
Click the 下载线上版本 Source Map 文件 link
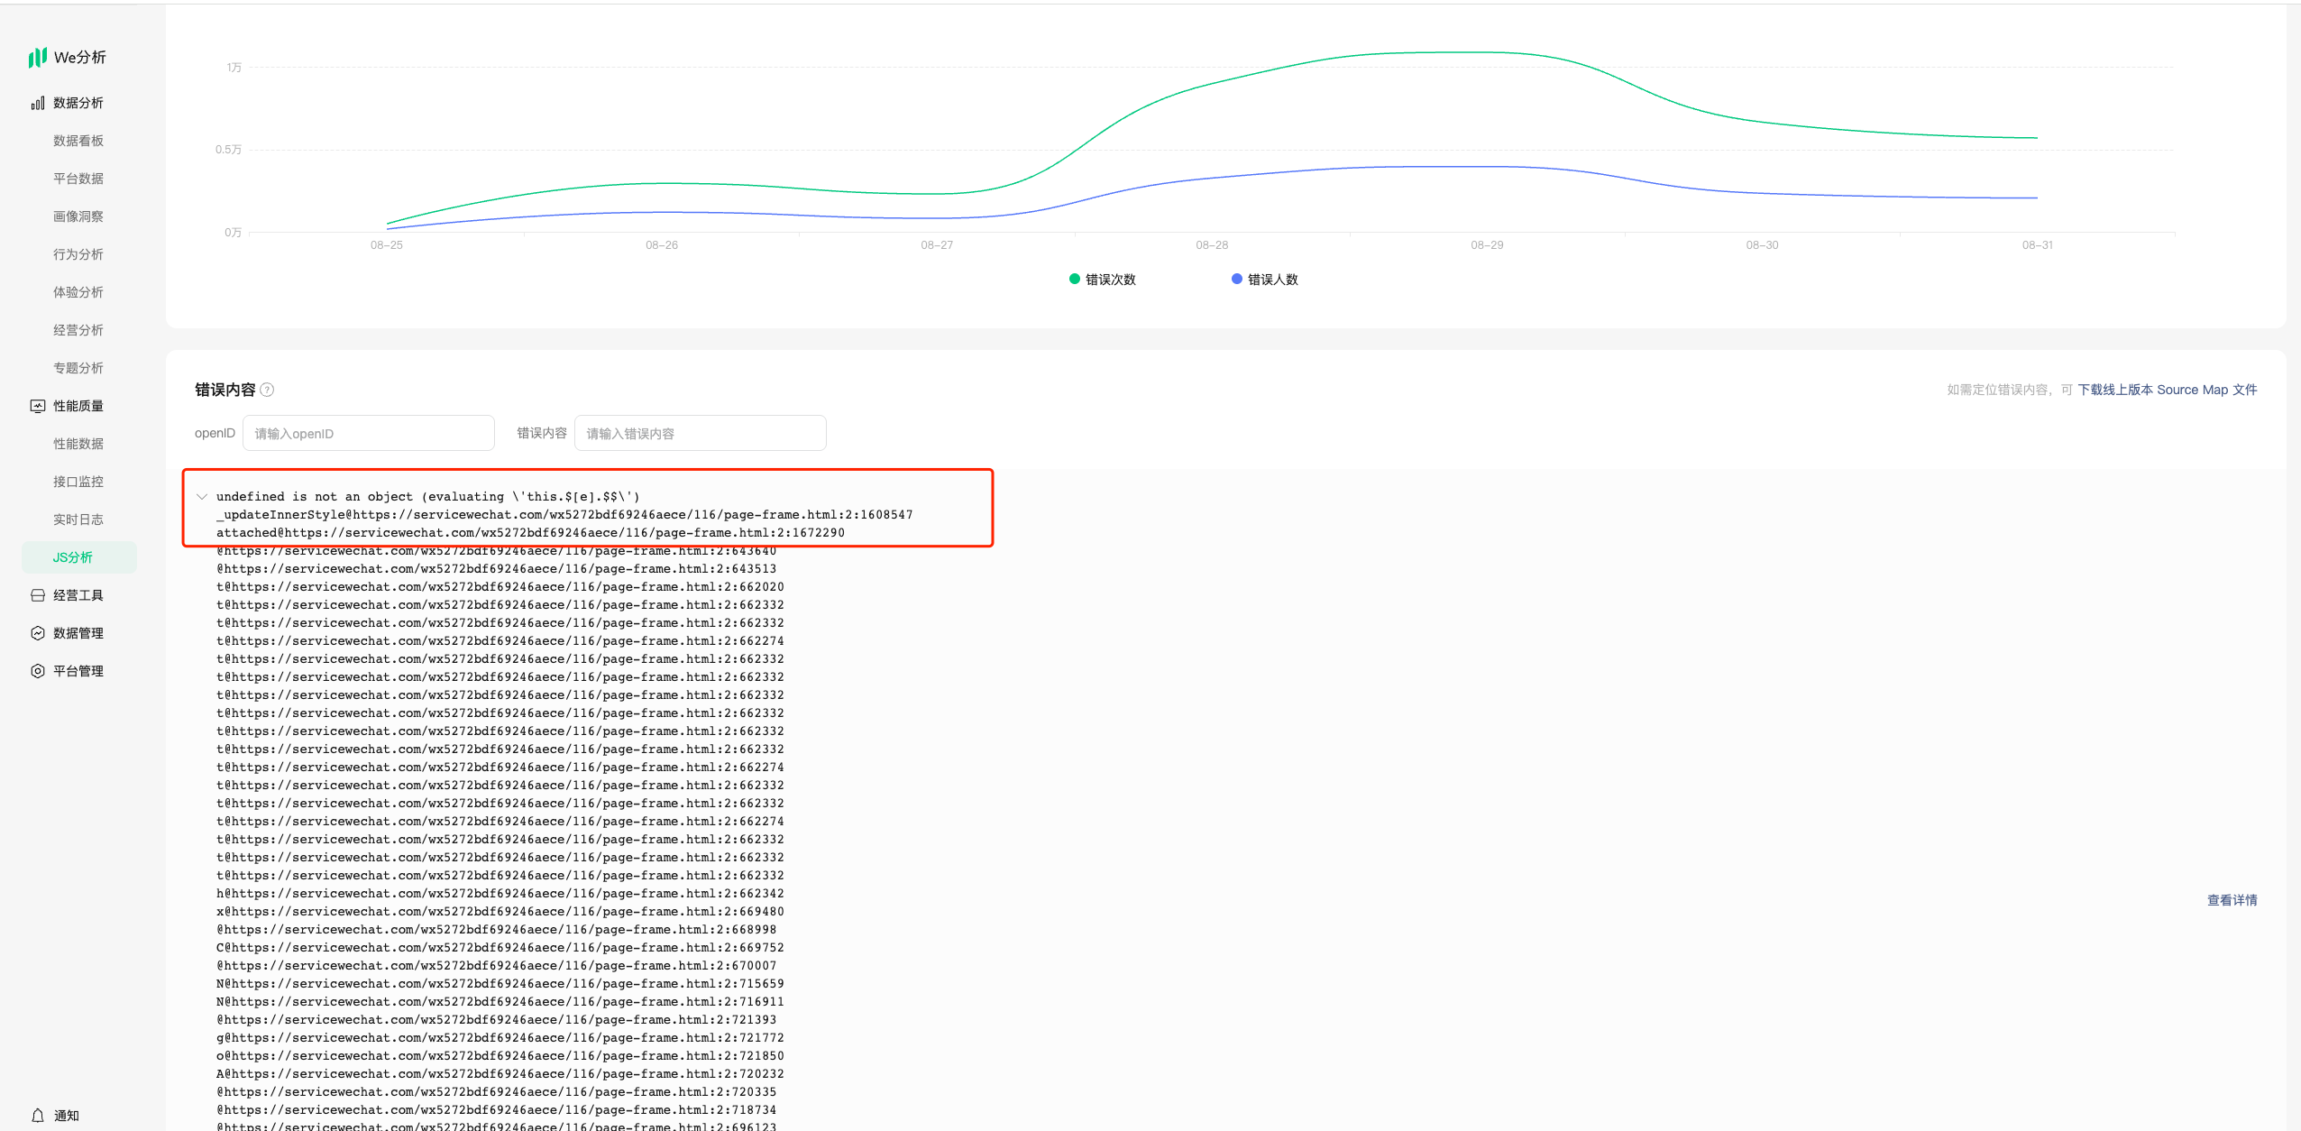pos(2167,390)
